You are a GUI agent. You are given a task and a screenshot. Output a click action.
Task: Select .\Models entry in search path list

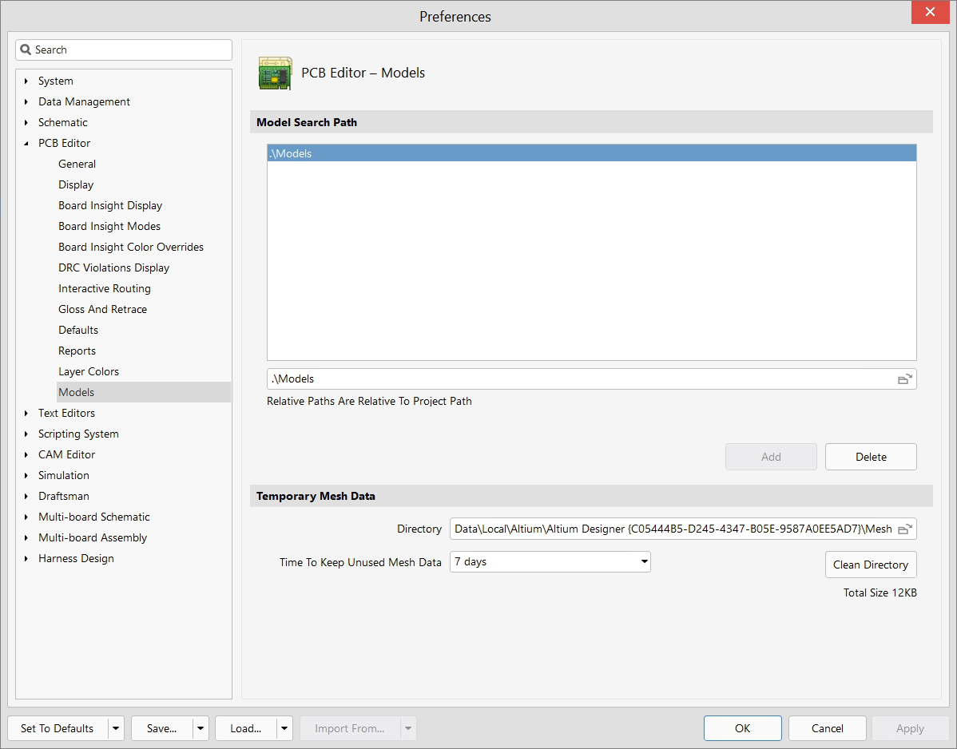click(x=591, y=153)
